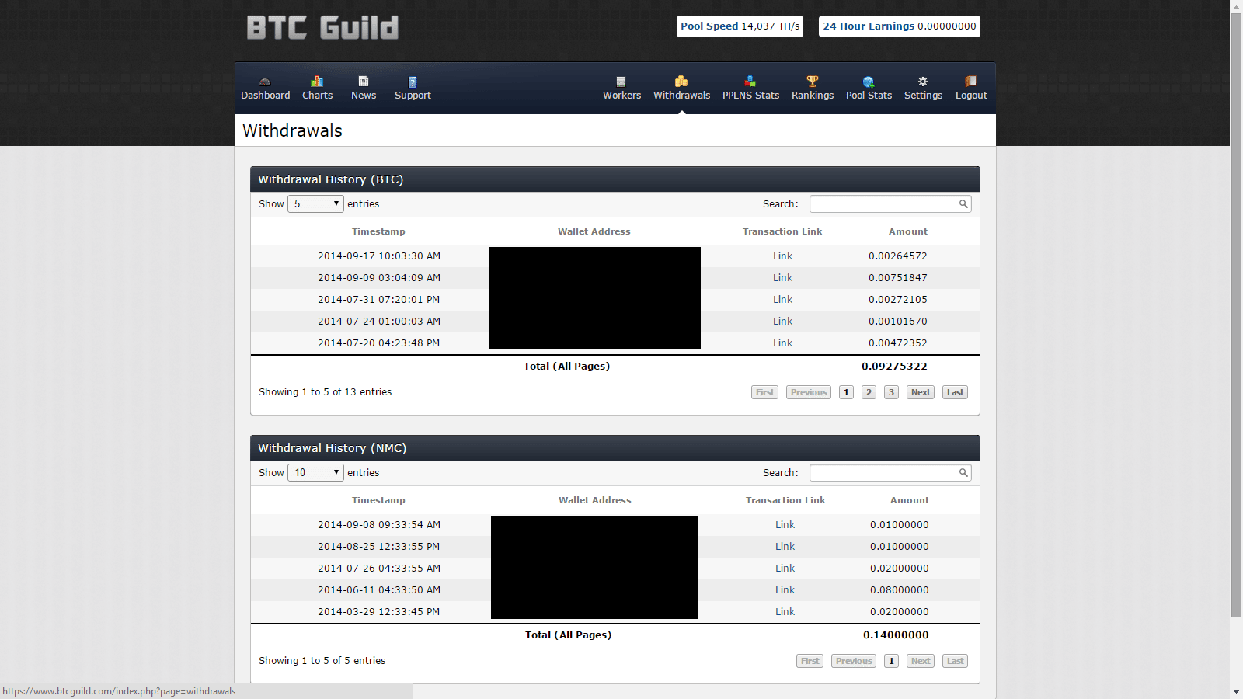Screen dimensions: 1243x699
Task: Click page 1 button in NMC history
Action: [x=891, y=661]
